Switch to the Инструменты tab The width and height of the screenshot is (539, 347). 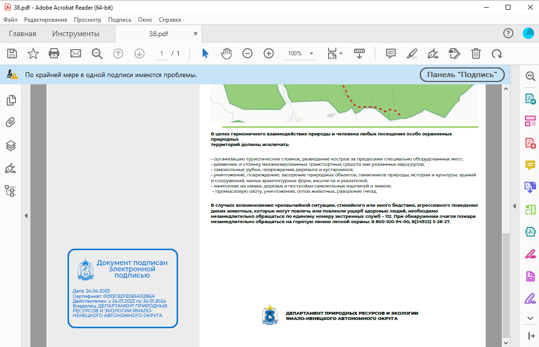pyautogui.click(x=76, y=34)
